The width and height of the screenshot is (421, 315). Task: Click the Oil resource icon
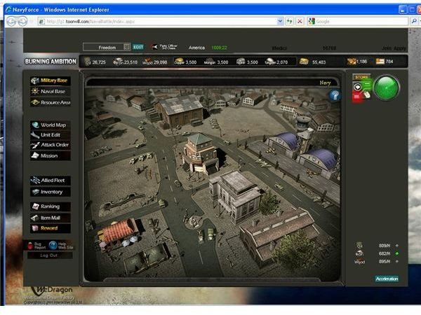(x=88, y=62)
